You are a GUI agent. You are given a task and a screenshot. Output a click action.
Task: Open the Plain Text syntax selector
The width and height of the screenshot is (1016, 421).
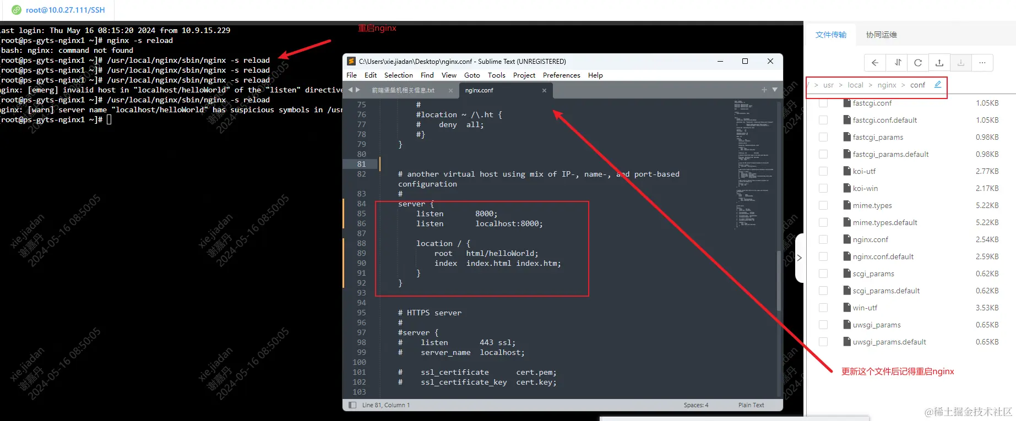point(751,405)
